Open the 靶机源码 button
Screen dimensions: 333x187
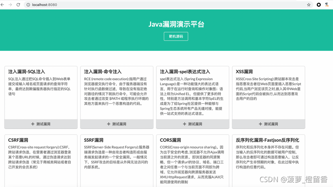(176, 36)
